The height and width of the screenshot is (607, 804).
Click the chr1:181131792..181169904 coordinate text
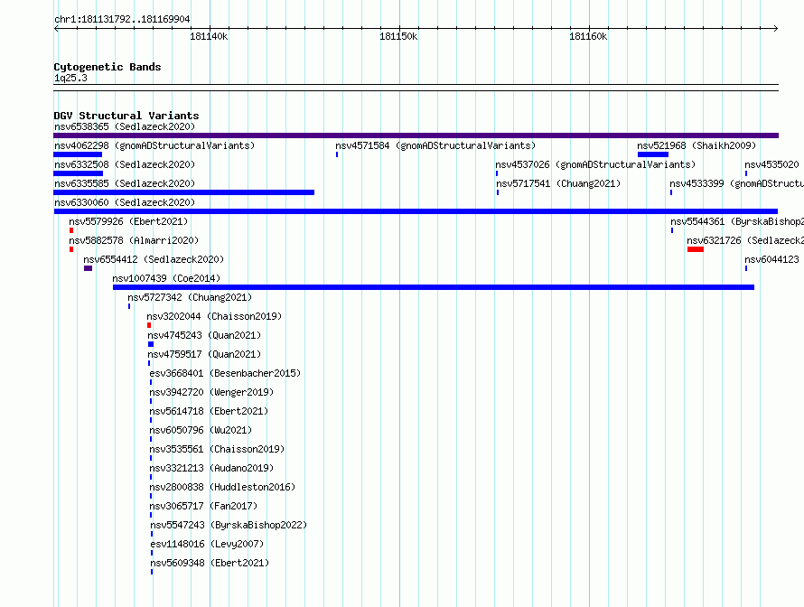tap(122, 20)
